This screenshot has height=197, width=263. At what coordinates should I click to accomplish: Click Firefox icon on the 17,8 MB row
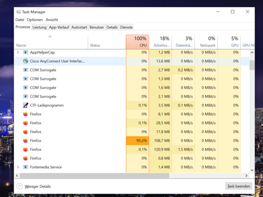25,132
